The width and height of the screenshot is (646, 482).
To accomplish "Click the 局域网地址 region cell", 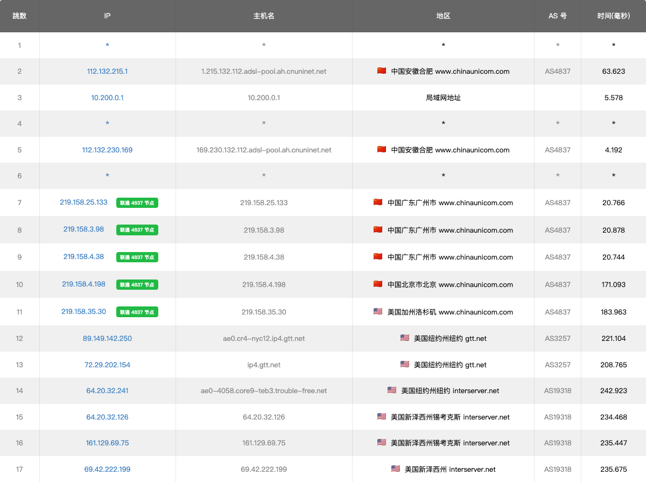I will pos(443,97).
